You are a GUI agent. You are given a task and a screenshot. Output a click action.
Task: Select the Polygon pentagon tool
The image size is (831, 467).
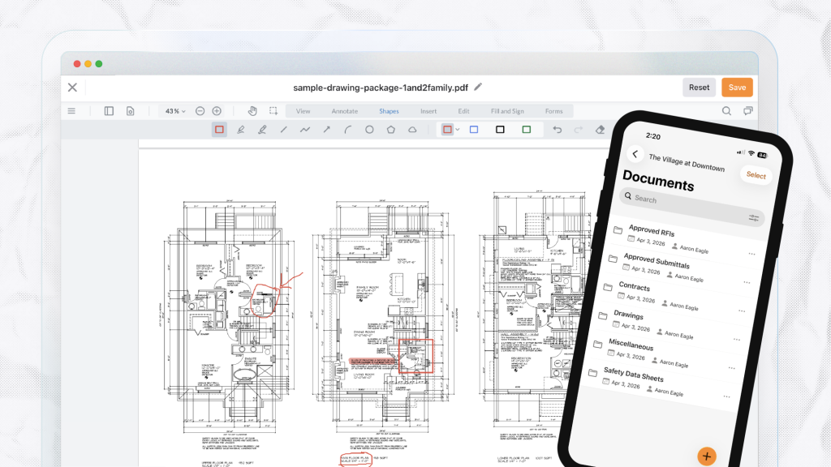click(x=390, y=130)
